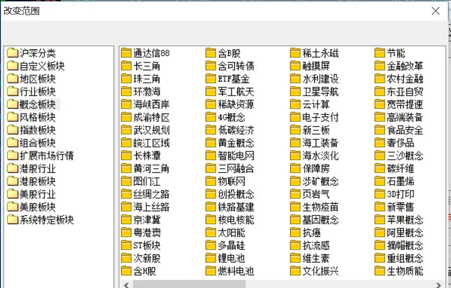Select 系统特定板块 in the sidebar
451x288 pixels.
pos(46,220)
